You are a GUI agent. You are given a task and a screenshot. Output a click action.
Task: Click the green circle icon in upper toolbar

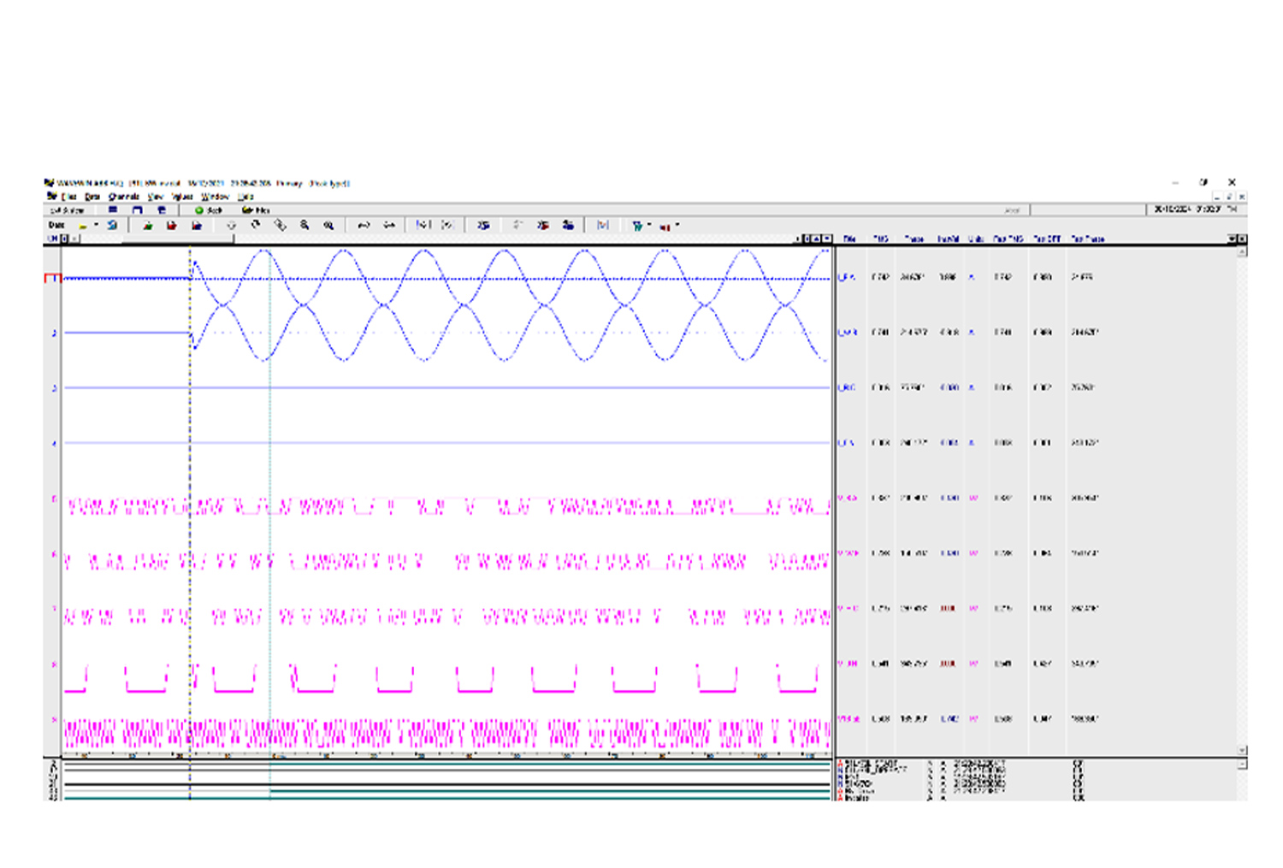point(198,210)
